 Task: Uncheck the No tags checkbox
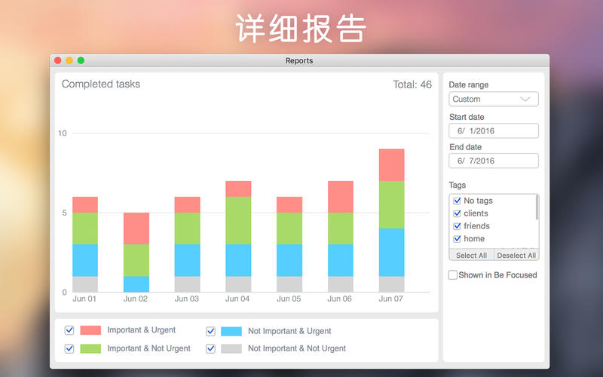coord(457,201)
